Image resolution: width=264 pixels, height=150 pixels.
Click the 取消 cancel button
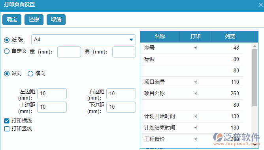[x=56, y=20]
